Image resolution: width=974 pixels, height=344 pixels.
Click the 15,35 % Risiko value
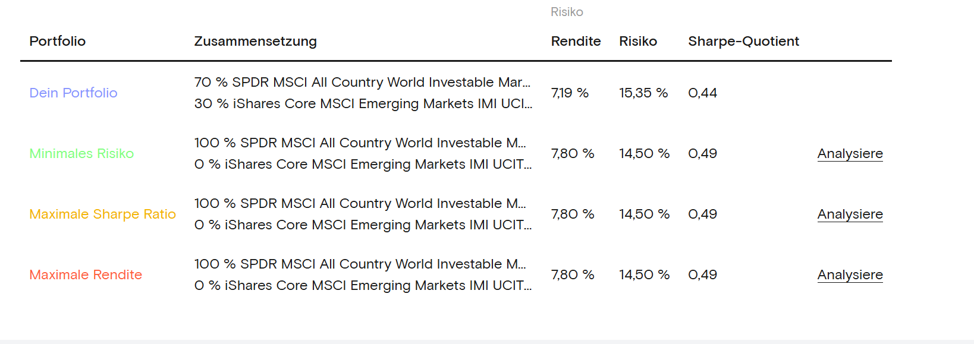click(643, 93)
